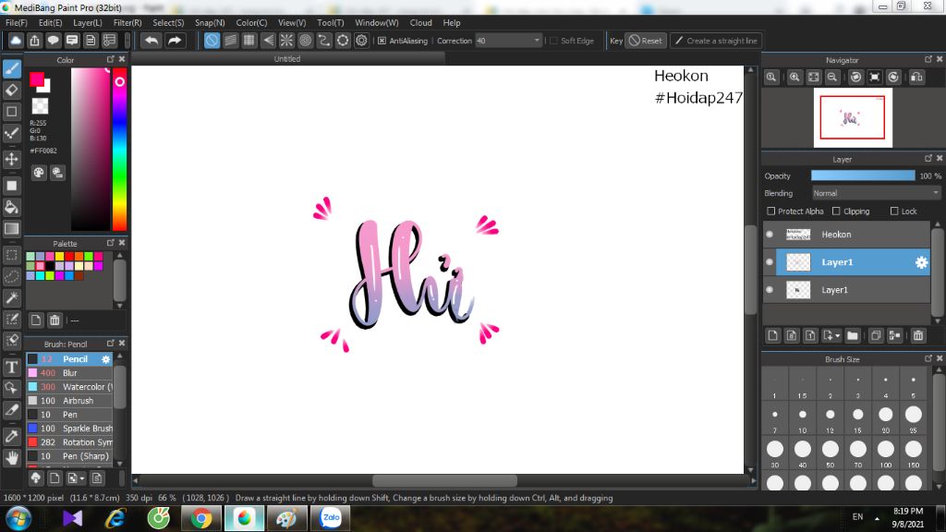Image resolution: width=946 pixels, height=532 pixels.
Task: Click the Undo arrow in toolbar
Action: 152,41
